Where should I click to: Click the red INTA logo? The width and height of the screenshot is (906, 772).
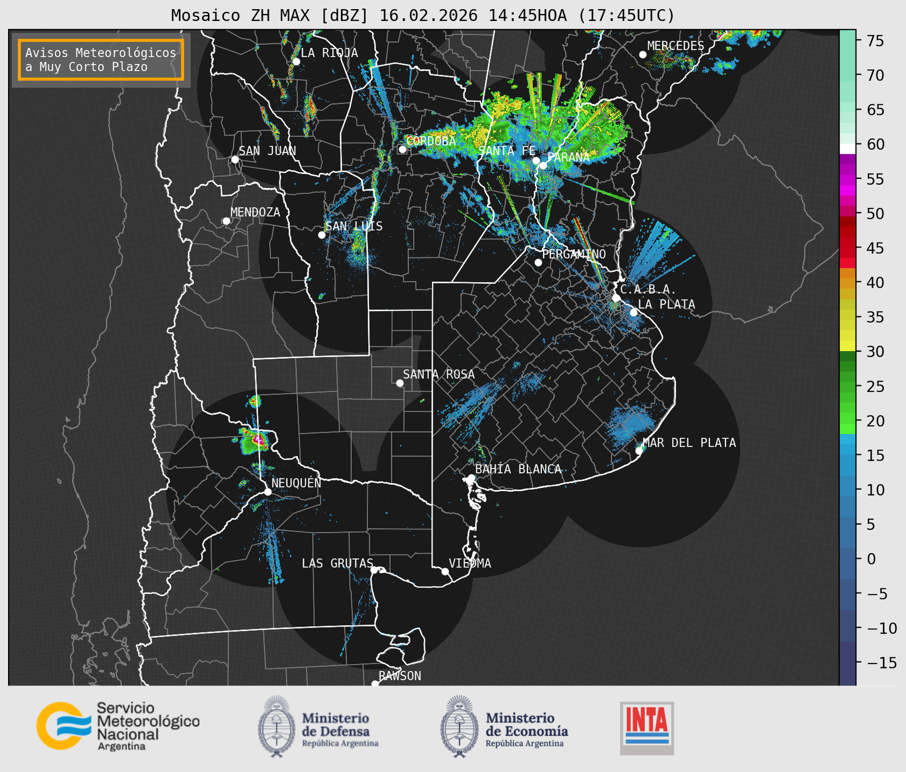point(647,727)
